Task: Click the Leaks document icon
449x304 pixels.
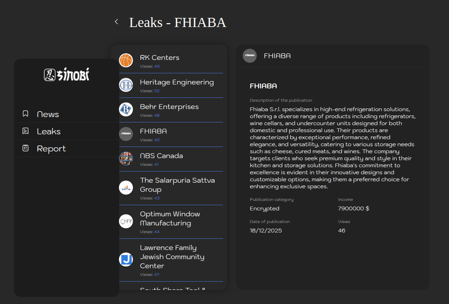Action: (25, 131)
